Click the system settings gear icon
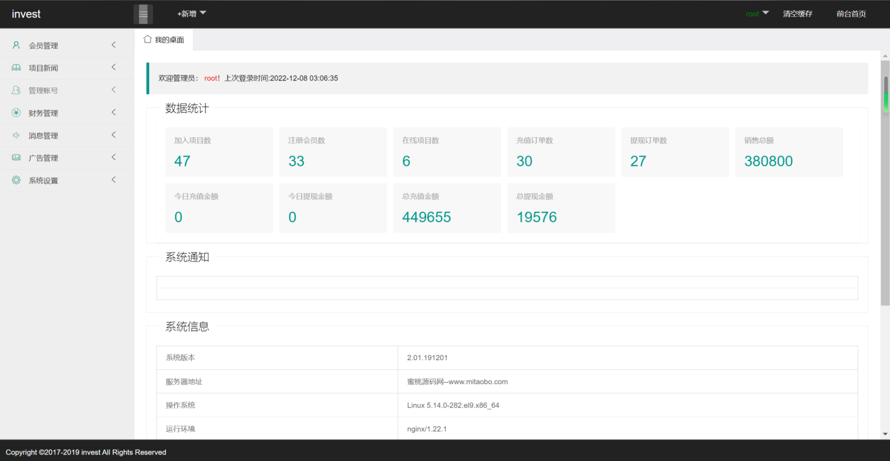890x461 pixels. pos(16,180)
